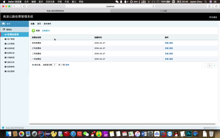The height and width of the screenshot is (138, 220).
Task: Open Photoshop from the Dock
Action: tap(189, 134)
